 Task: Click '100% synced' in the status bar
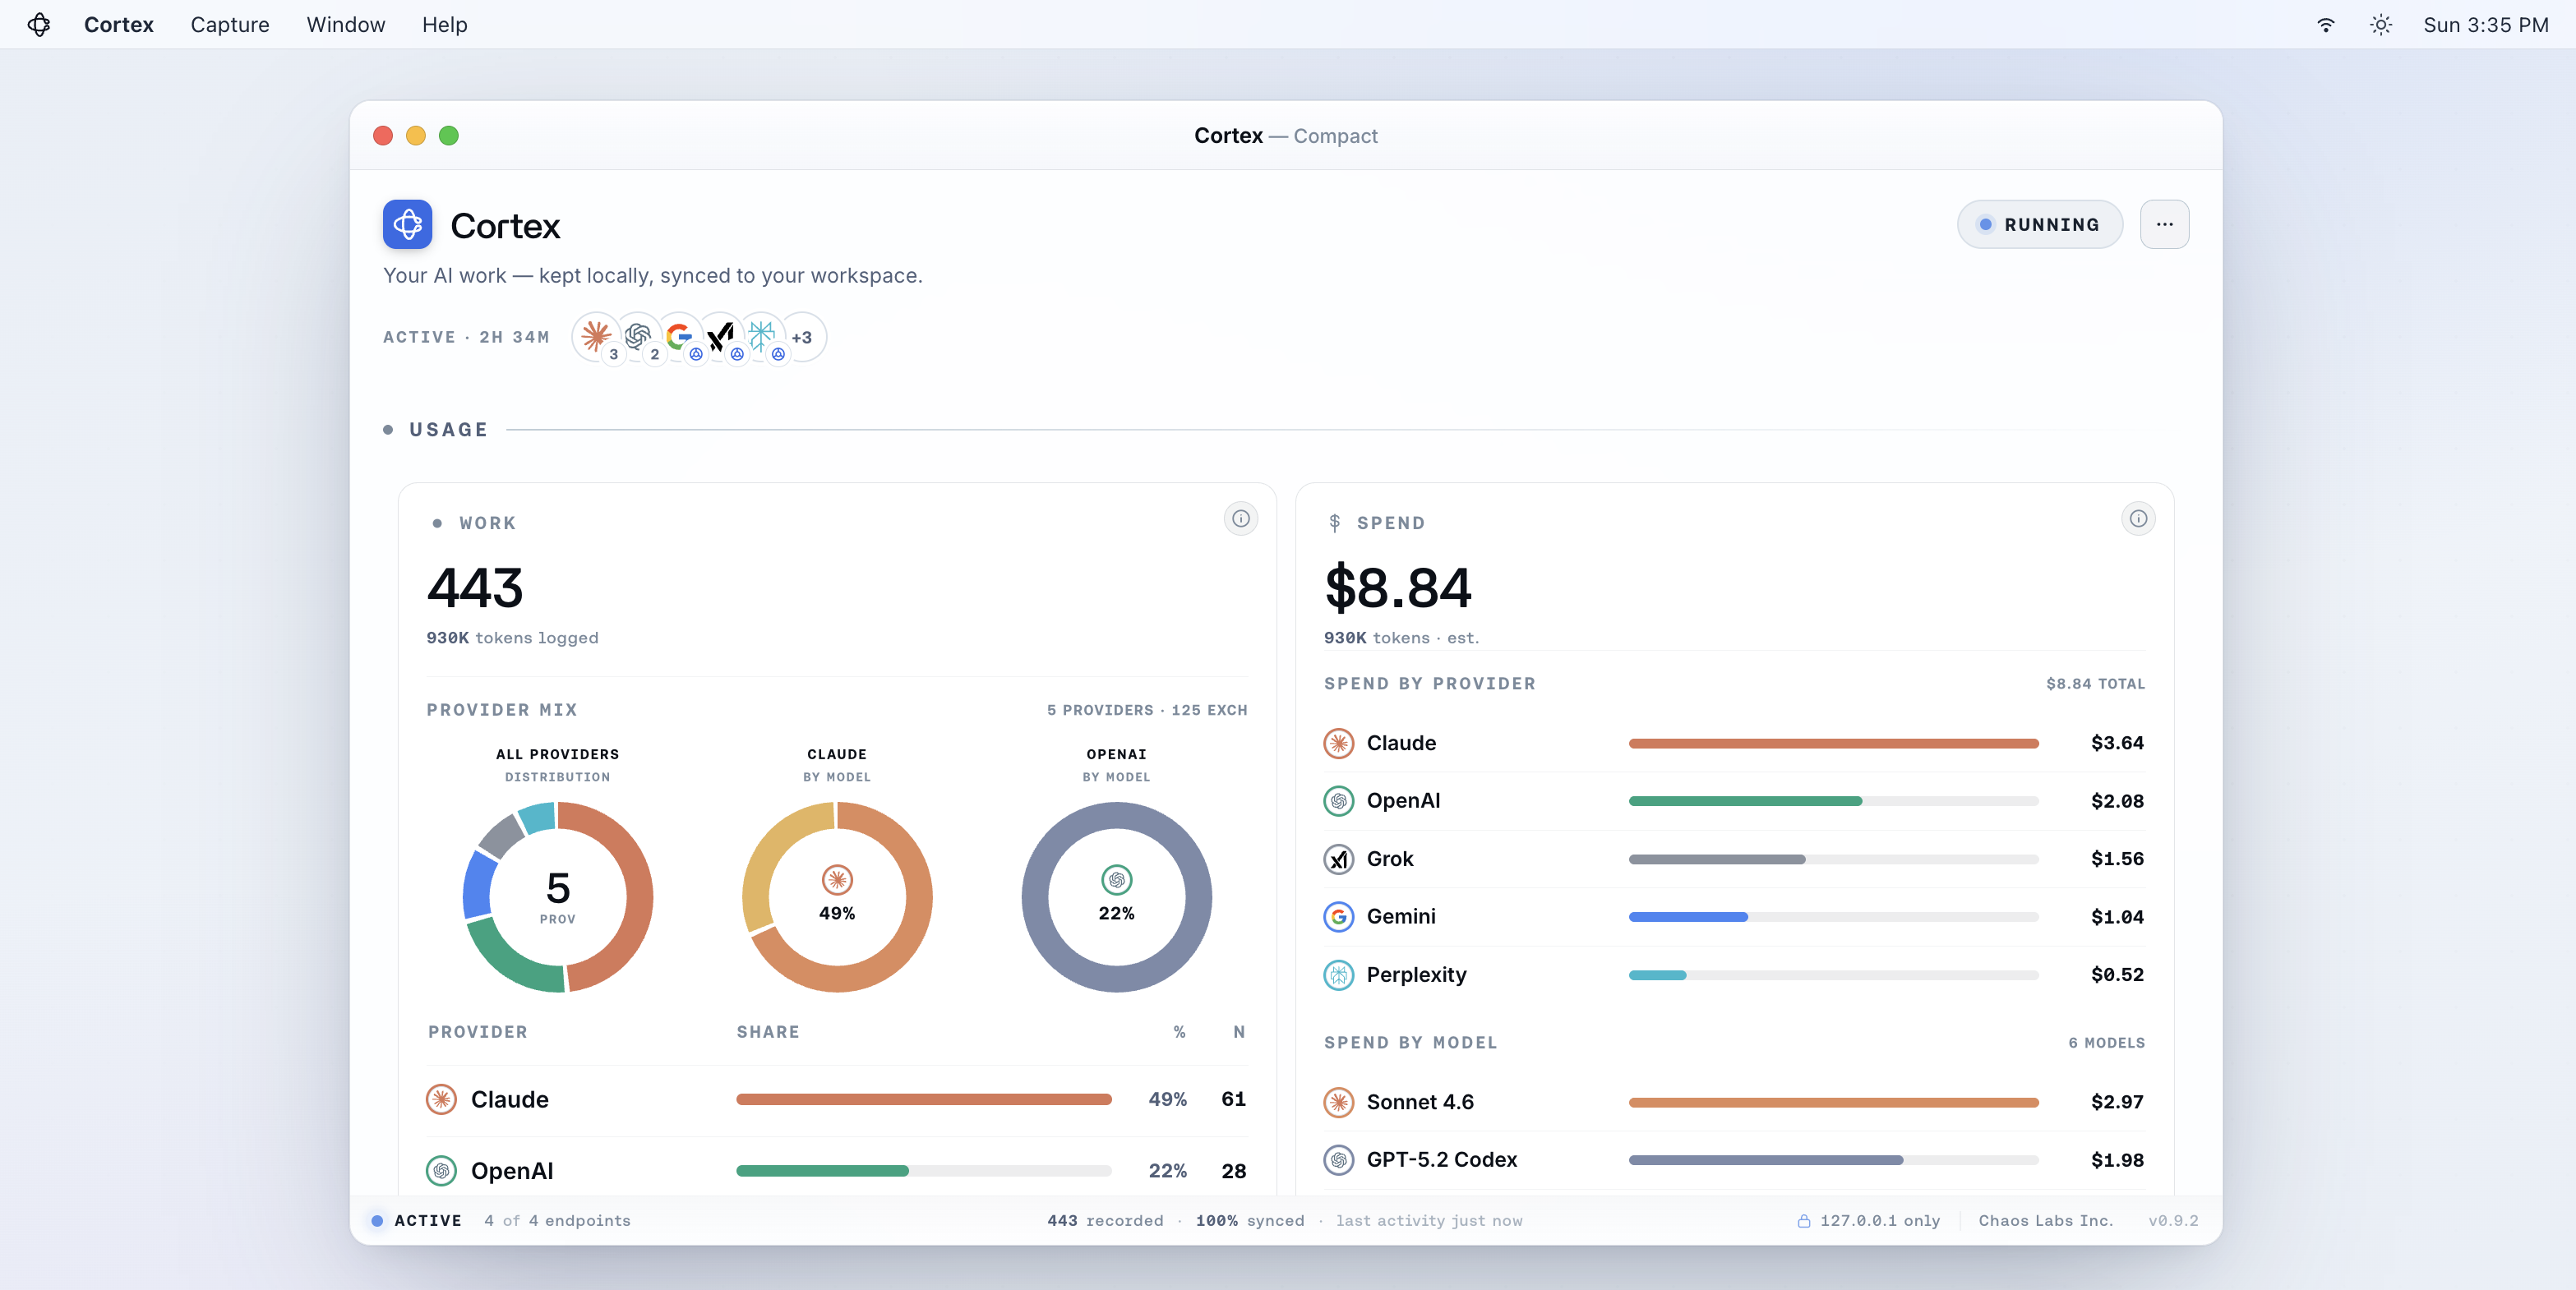[1250, 1221]
